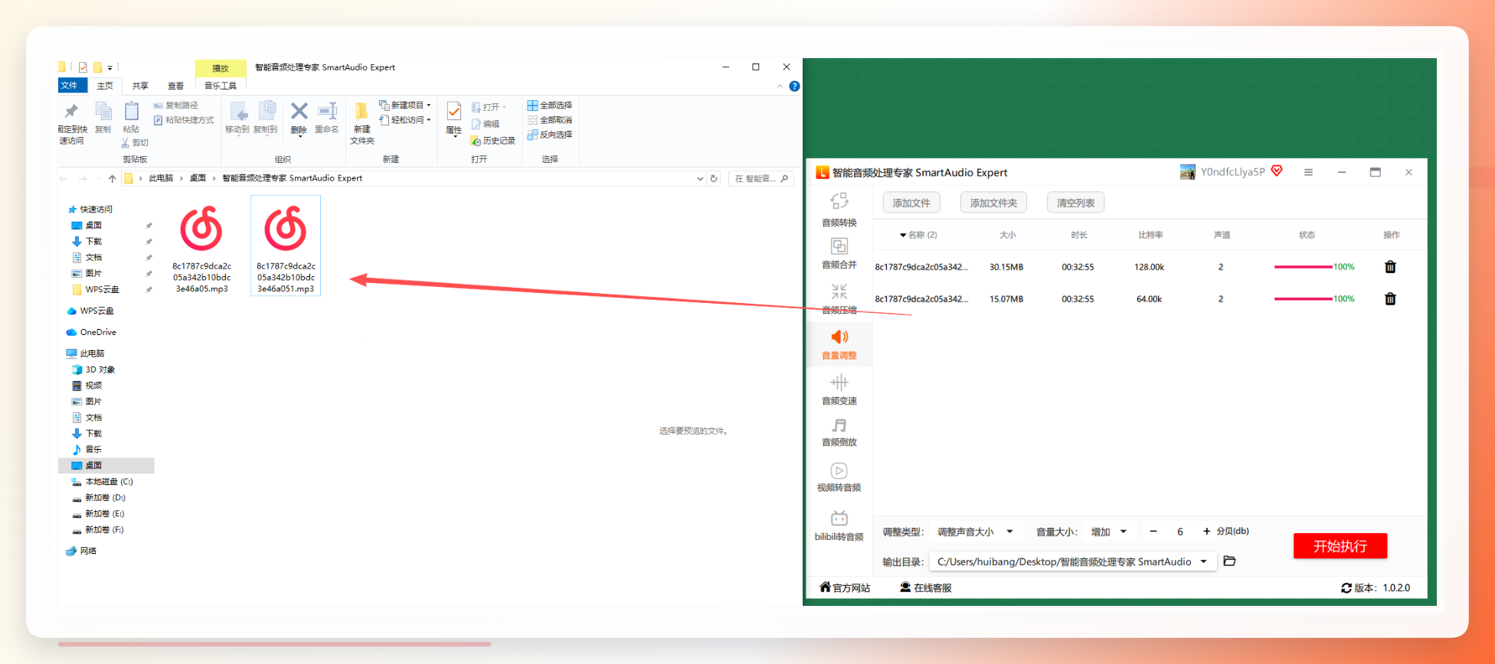Click 全部选择 (Select all) in ribbon
This screenshot has width=1495, height=664.
[550, 106]
